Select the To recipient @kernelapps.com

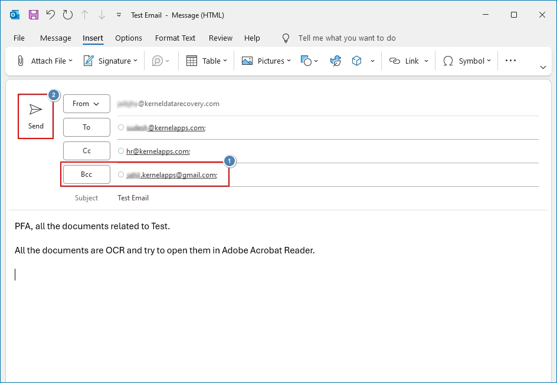[166, 128]
